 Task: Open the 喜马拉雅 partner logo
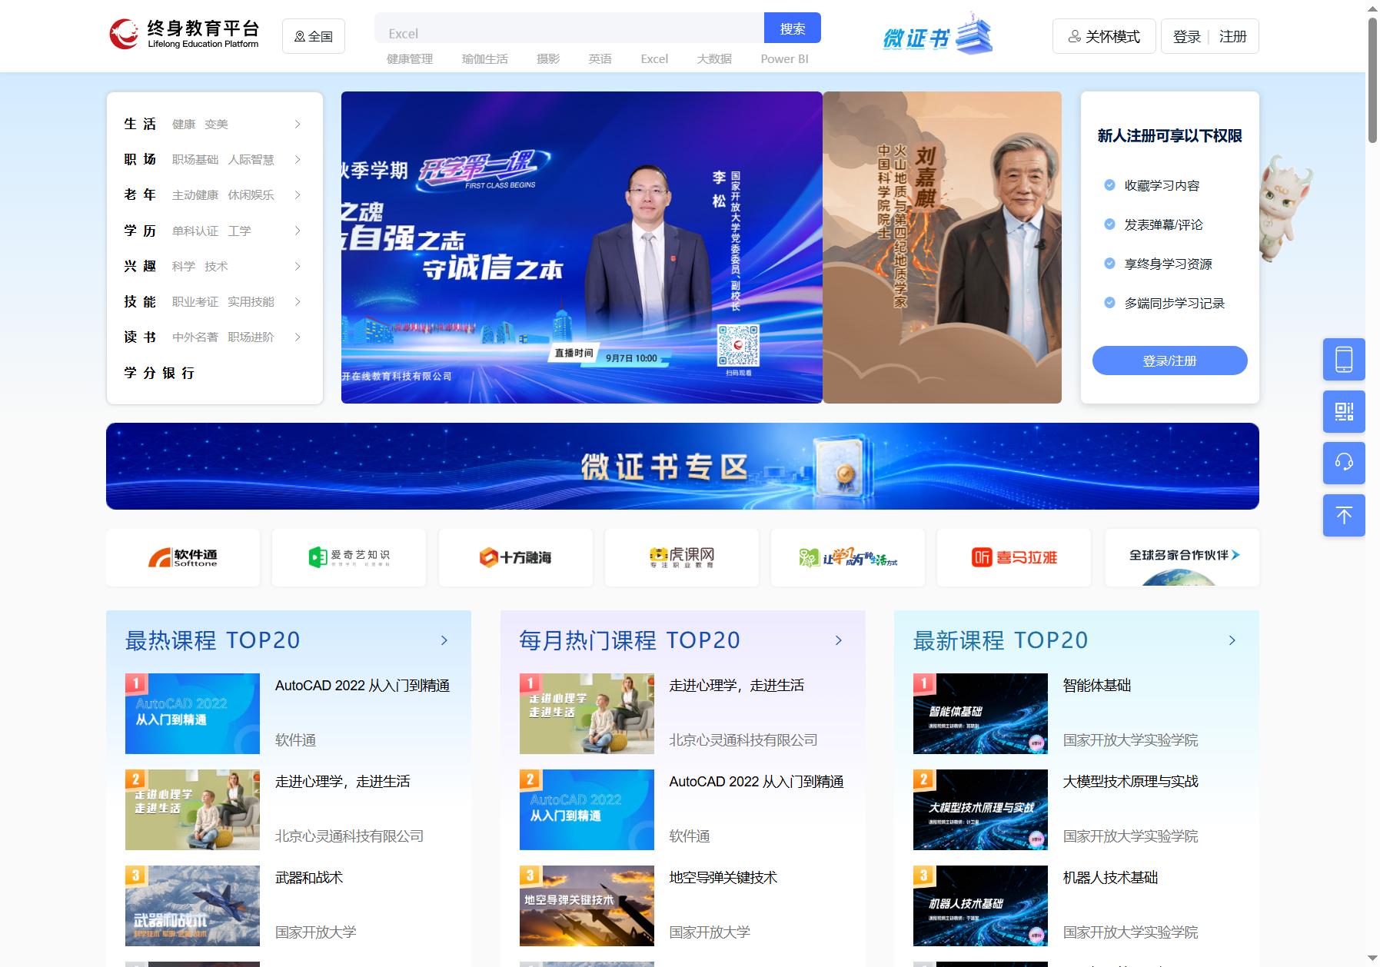(x=1014, y=557)
